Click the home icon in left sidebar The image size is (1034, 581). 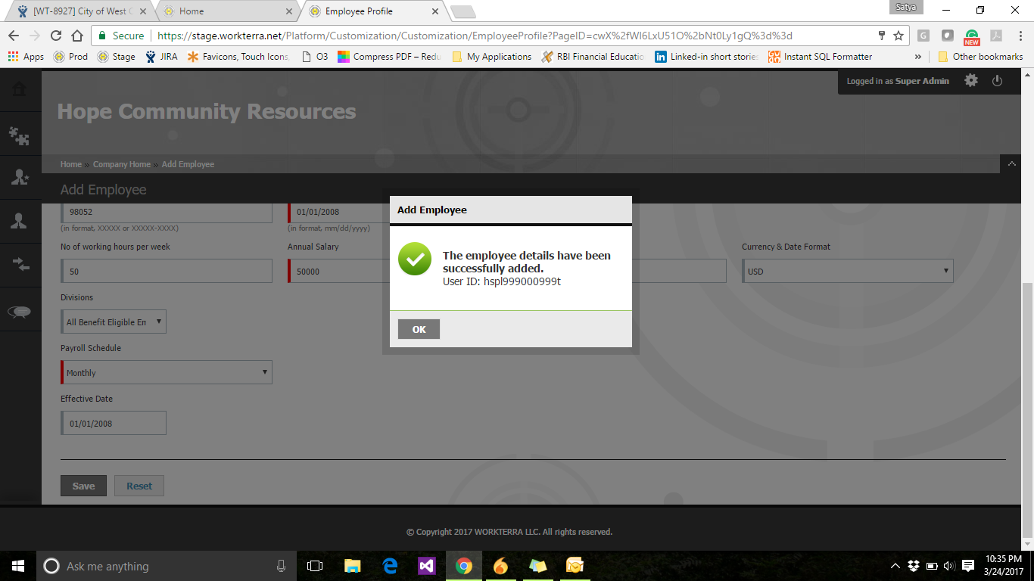coord(19,89)
